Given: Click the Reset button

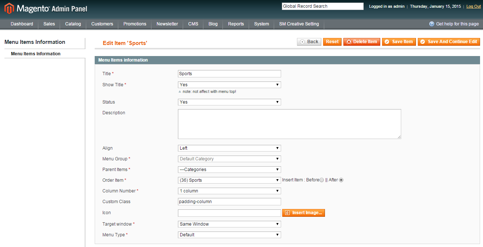Looking at the screenshot, I should point(332,42).
